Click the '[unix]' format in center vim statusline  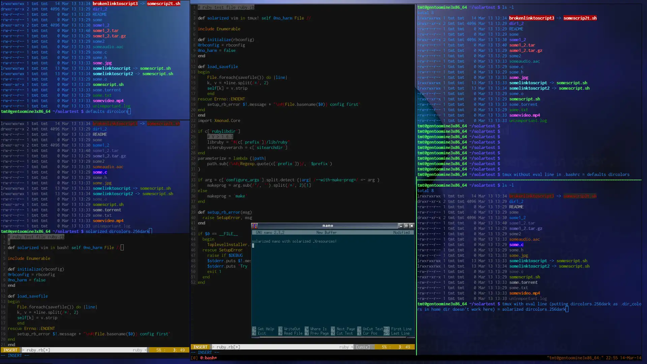click(x=363, y=347)
